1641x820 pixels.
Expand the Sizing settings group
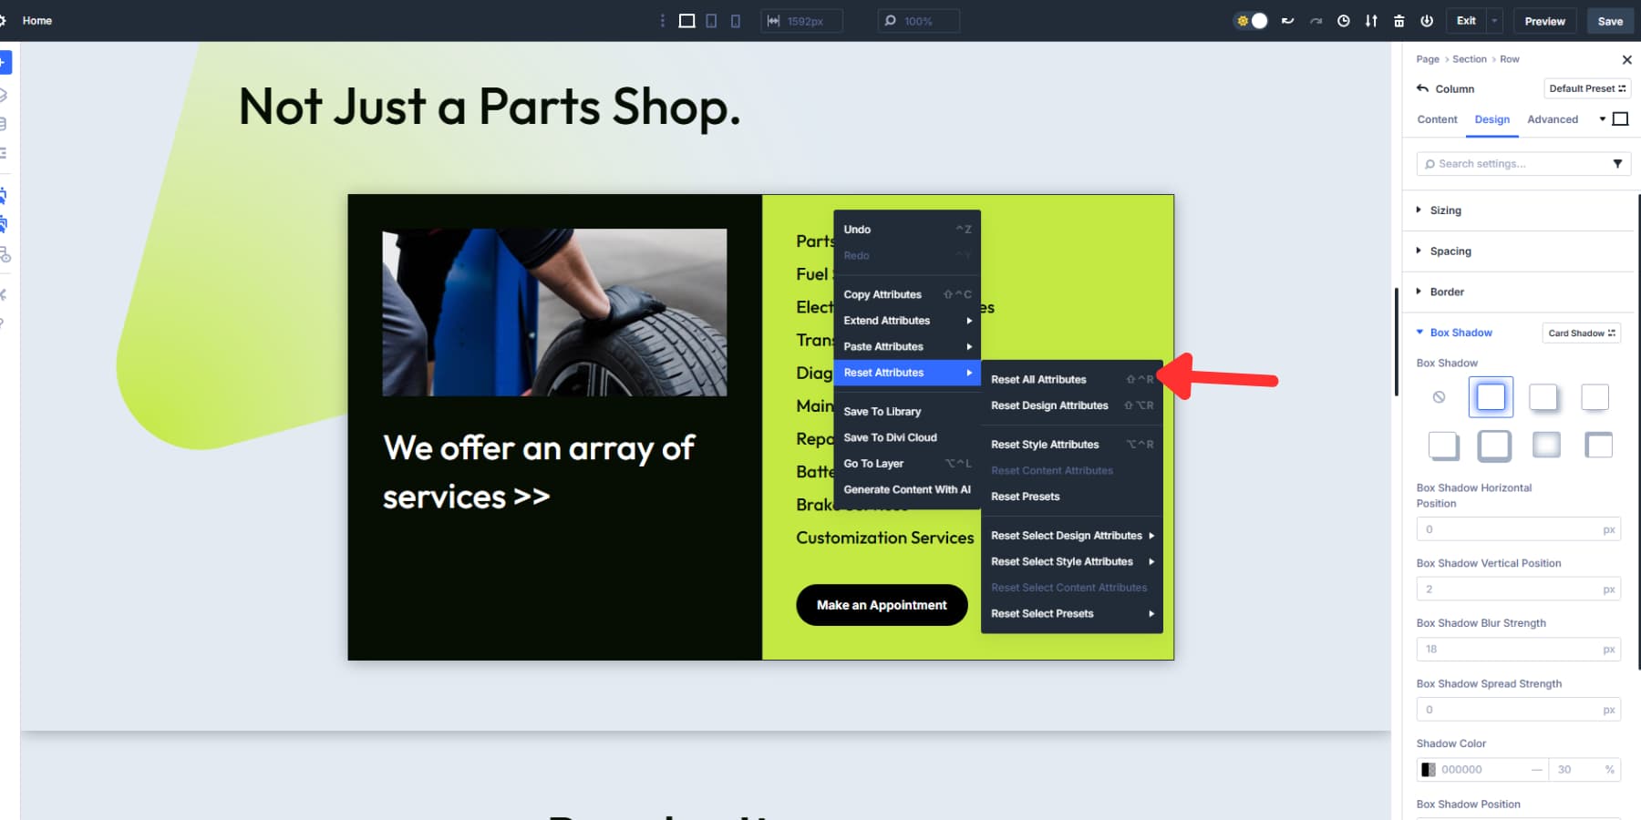(1445, 210)
